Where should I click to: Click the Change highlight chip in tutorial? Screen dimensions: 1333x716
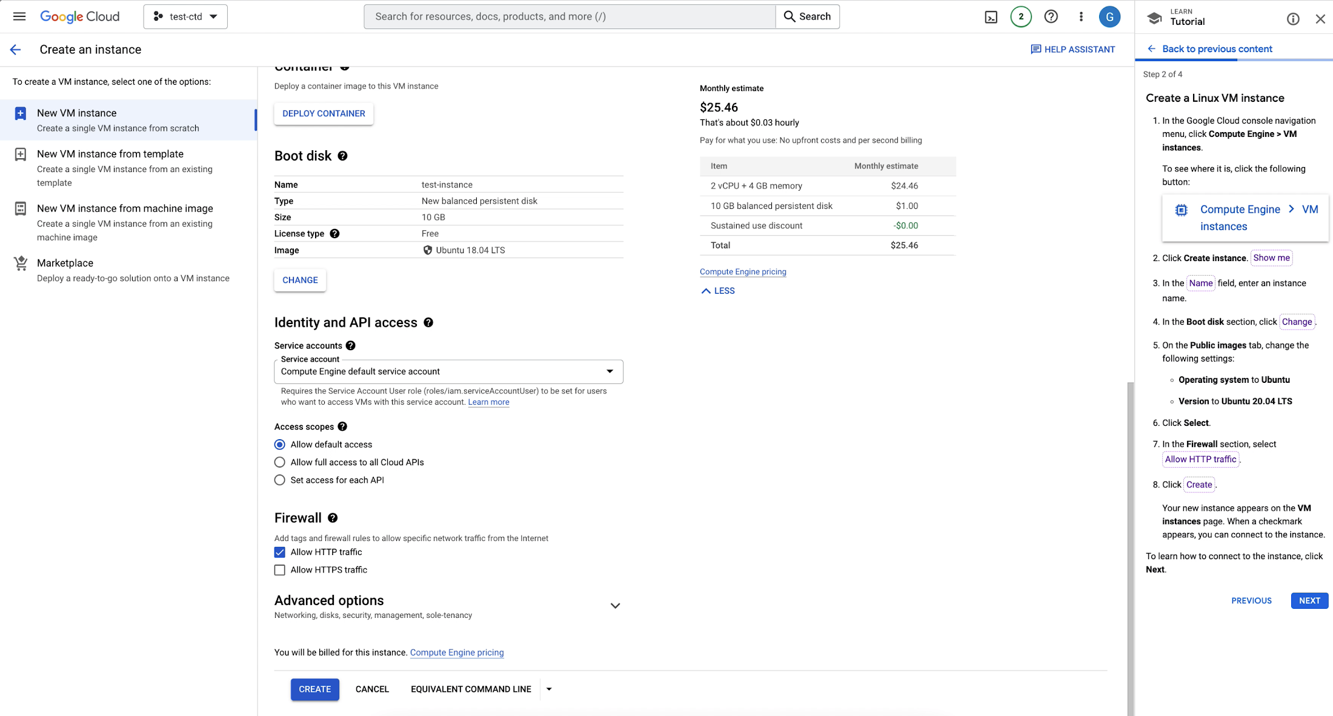[1297, 322]
